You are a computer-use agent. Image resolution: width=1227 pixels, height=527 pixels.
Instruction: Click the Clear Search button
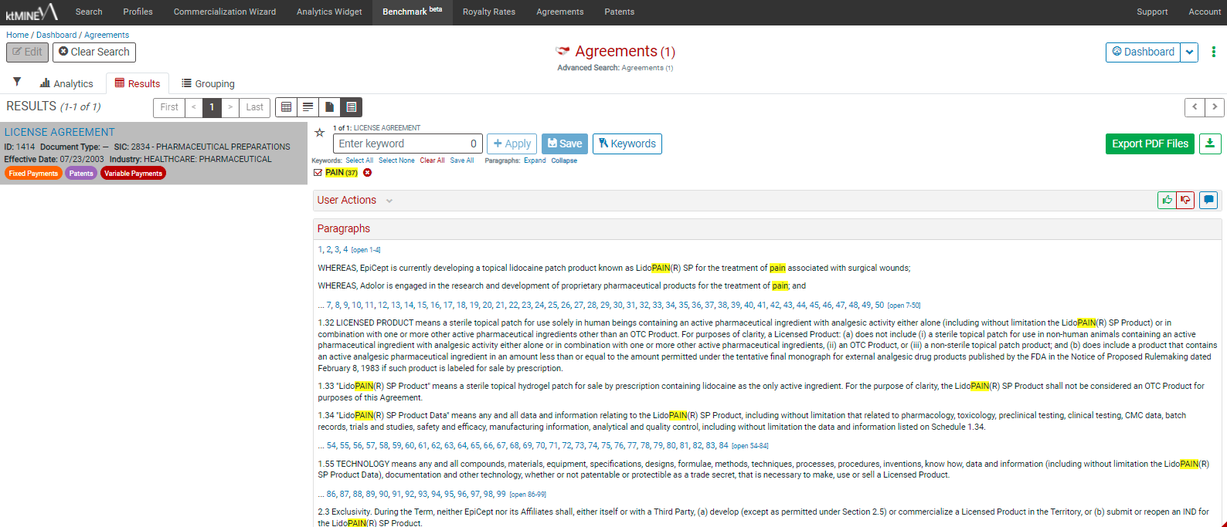(x=94, y=52)
